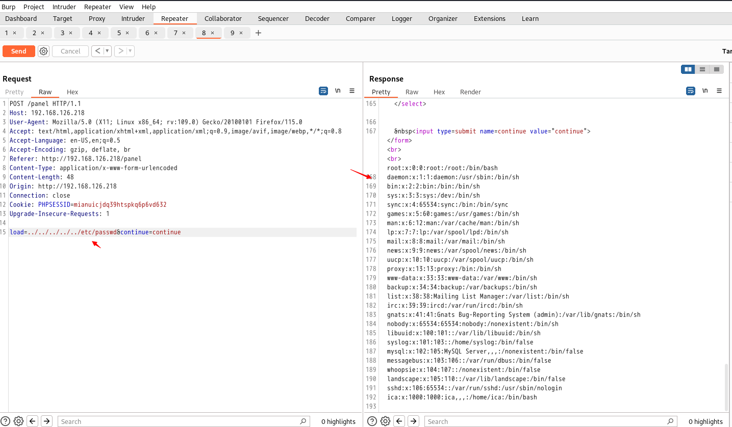
Task: Toggle show non-printable chars (\n) in Response
Action: coord(705,91)
